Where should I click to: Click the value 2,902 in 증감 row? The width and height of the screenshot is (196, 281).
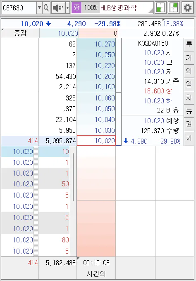tap(152, 33)
